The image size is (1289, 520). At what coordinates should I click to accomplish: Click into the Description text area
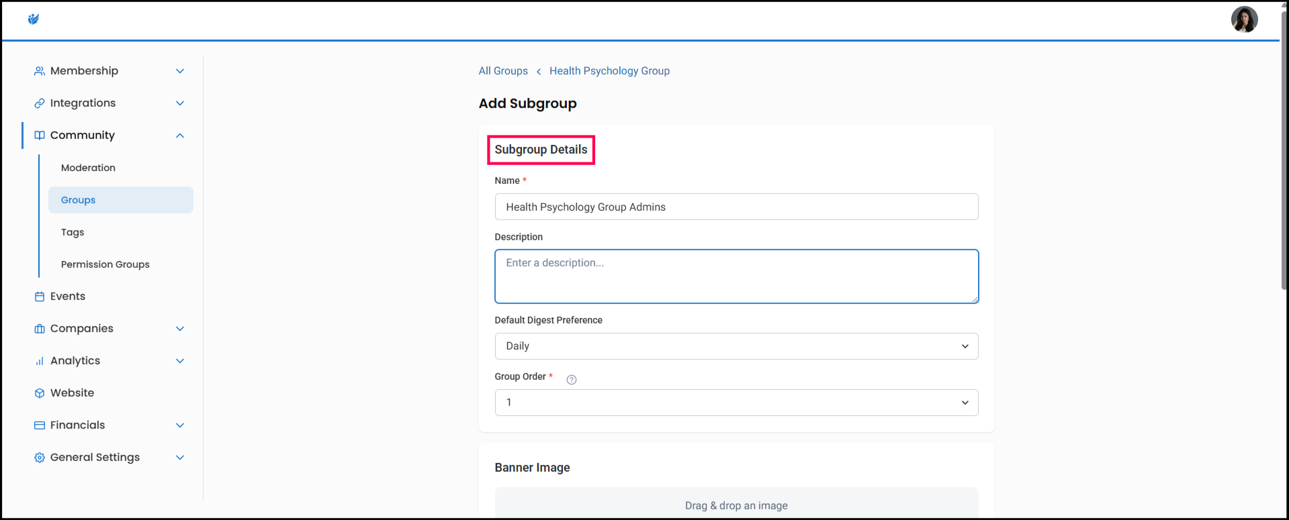tap(736, 276)
